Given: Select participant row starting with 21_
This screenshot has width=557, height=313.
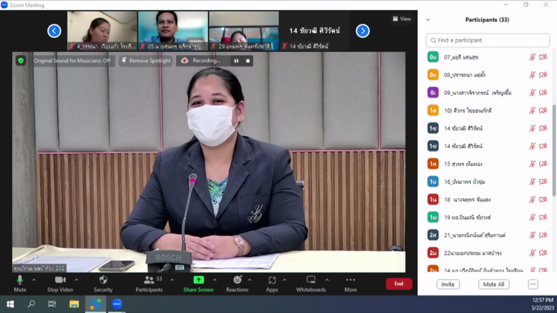Looking at the screenshot, I should pos(488,235).
